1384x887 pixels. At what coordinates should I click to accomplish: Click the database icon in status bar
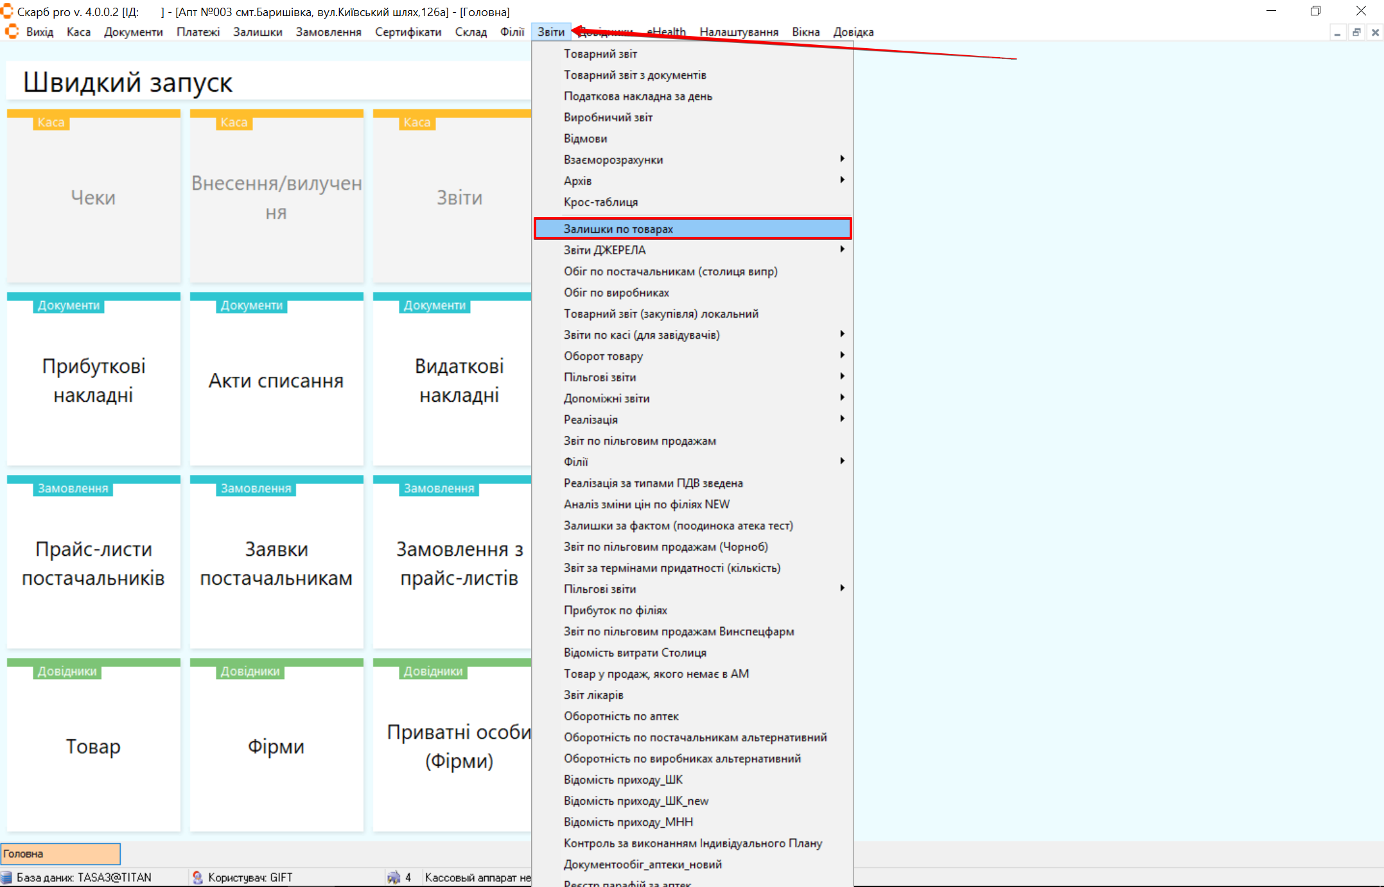pos(6,877)
